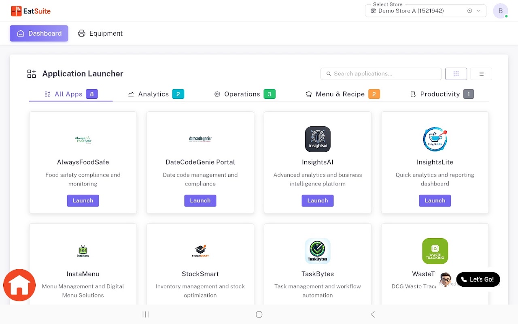Open the Dashboard tab
This screenshot has width=518, height=324.
[39, 33]
